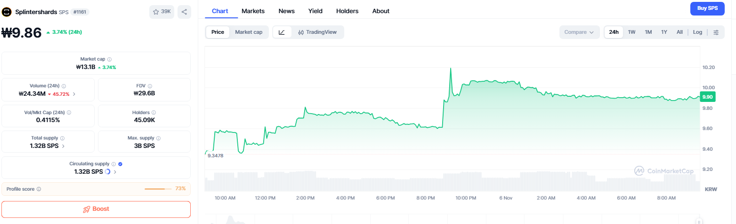Click the 0.4115% Vol/Mkt Cap value
736x224 pixels.
click(48, 120)
